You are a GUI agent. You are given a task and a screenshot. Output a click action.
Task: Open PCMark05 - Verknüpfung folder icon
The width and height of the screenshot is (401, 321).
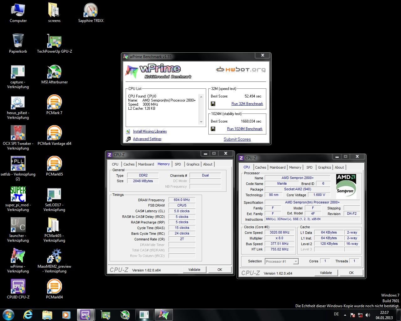[55, 230]
